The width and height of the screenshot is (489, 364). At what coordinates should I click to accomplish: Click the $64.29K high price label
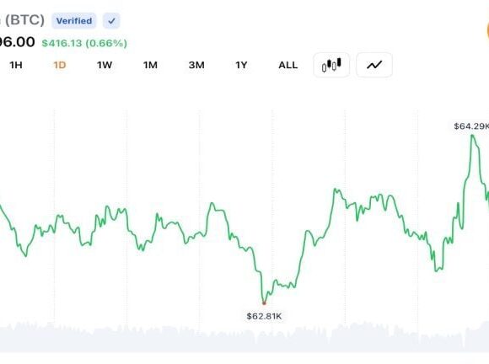point(471,126)
